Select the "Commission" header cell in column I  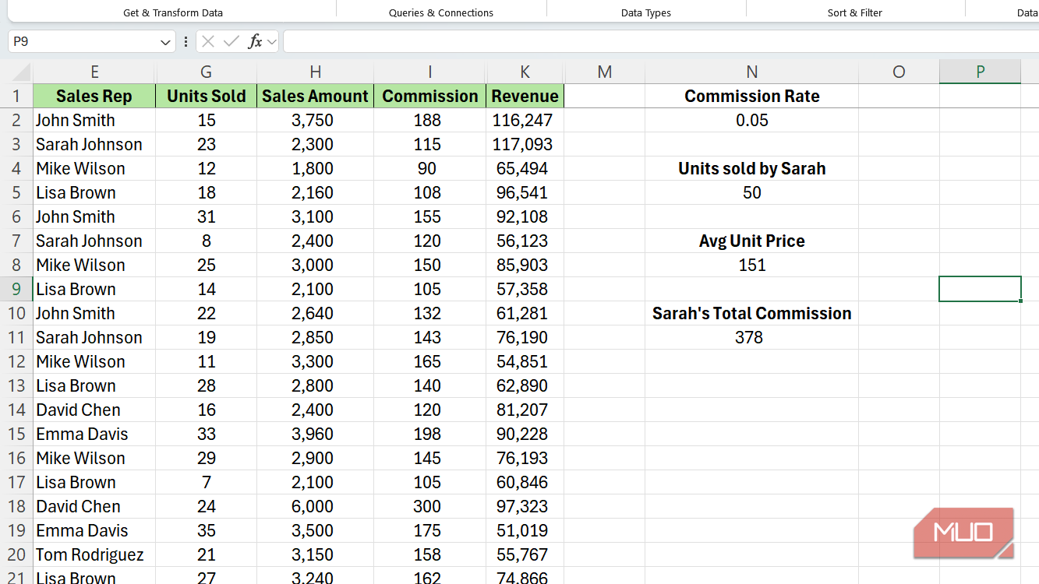pos(429,97)
